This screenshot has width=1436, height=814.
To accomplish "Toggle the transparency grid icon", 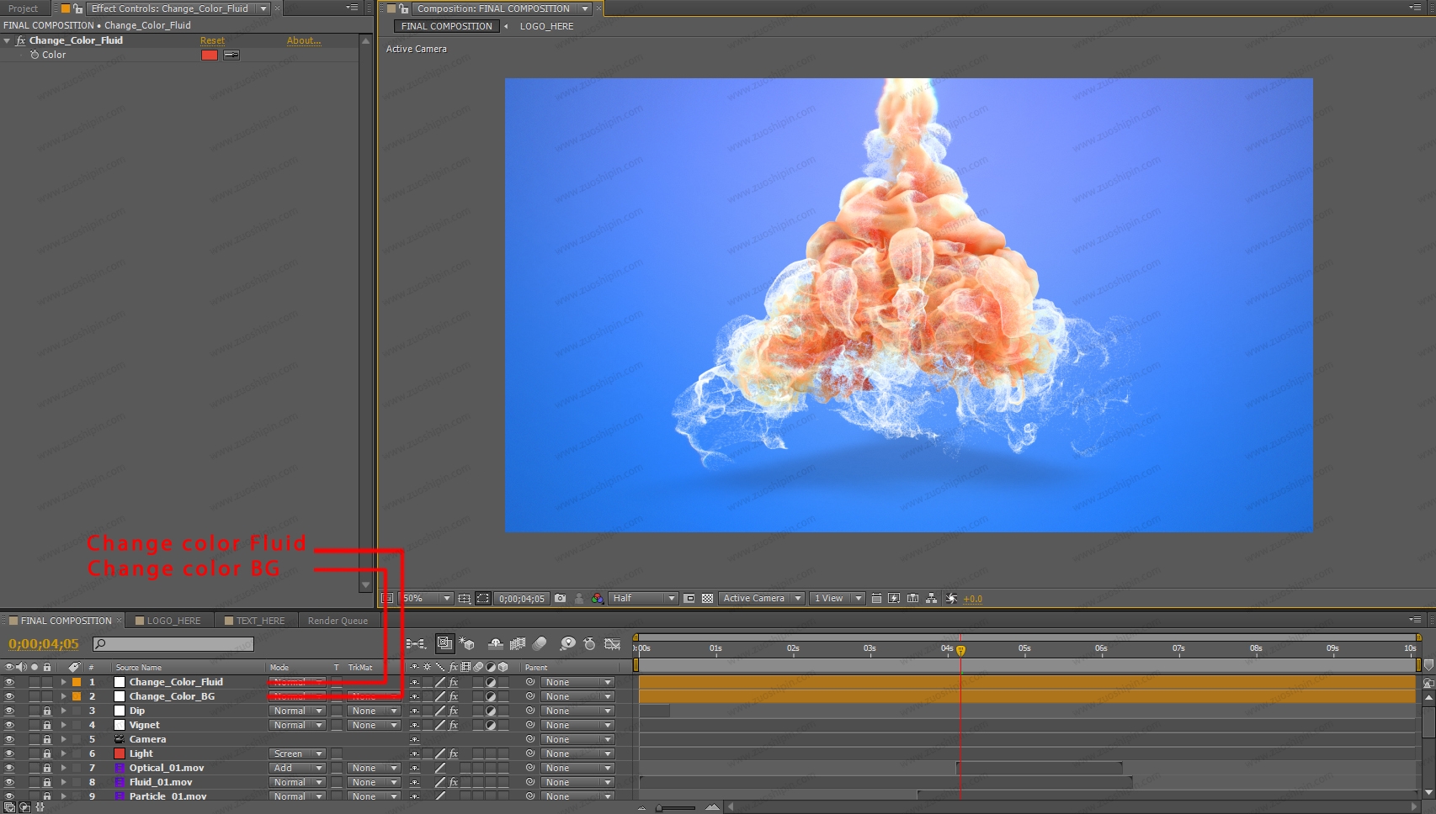I will pyautogui.click(x=707, y=599).
